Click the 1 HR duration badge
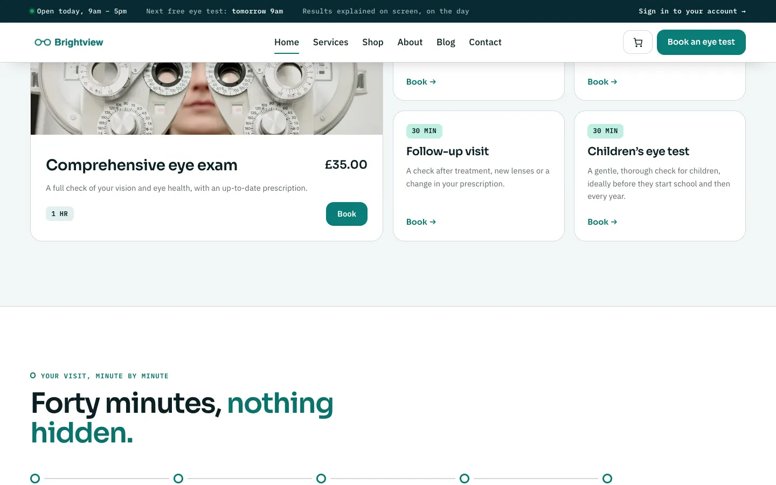 tap(60, 214)
